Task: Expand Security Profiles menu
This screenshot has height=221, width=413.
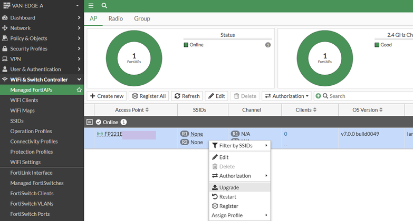Action: click(x=42, y=48)
